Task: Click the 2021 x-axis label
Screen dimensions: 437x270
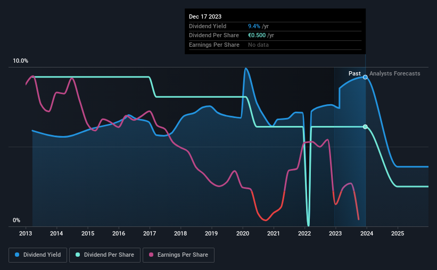Action: point(274,233)
